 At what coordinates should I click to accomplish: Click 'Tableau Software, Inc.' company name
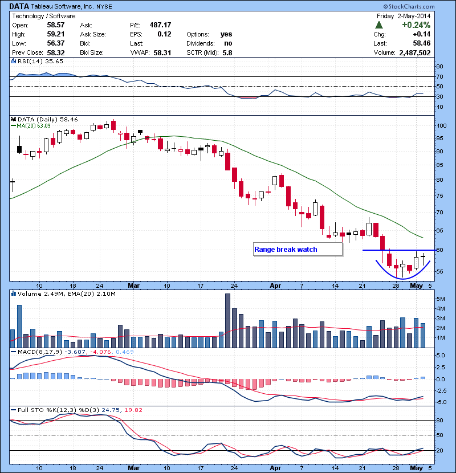point(63,7)
